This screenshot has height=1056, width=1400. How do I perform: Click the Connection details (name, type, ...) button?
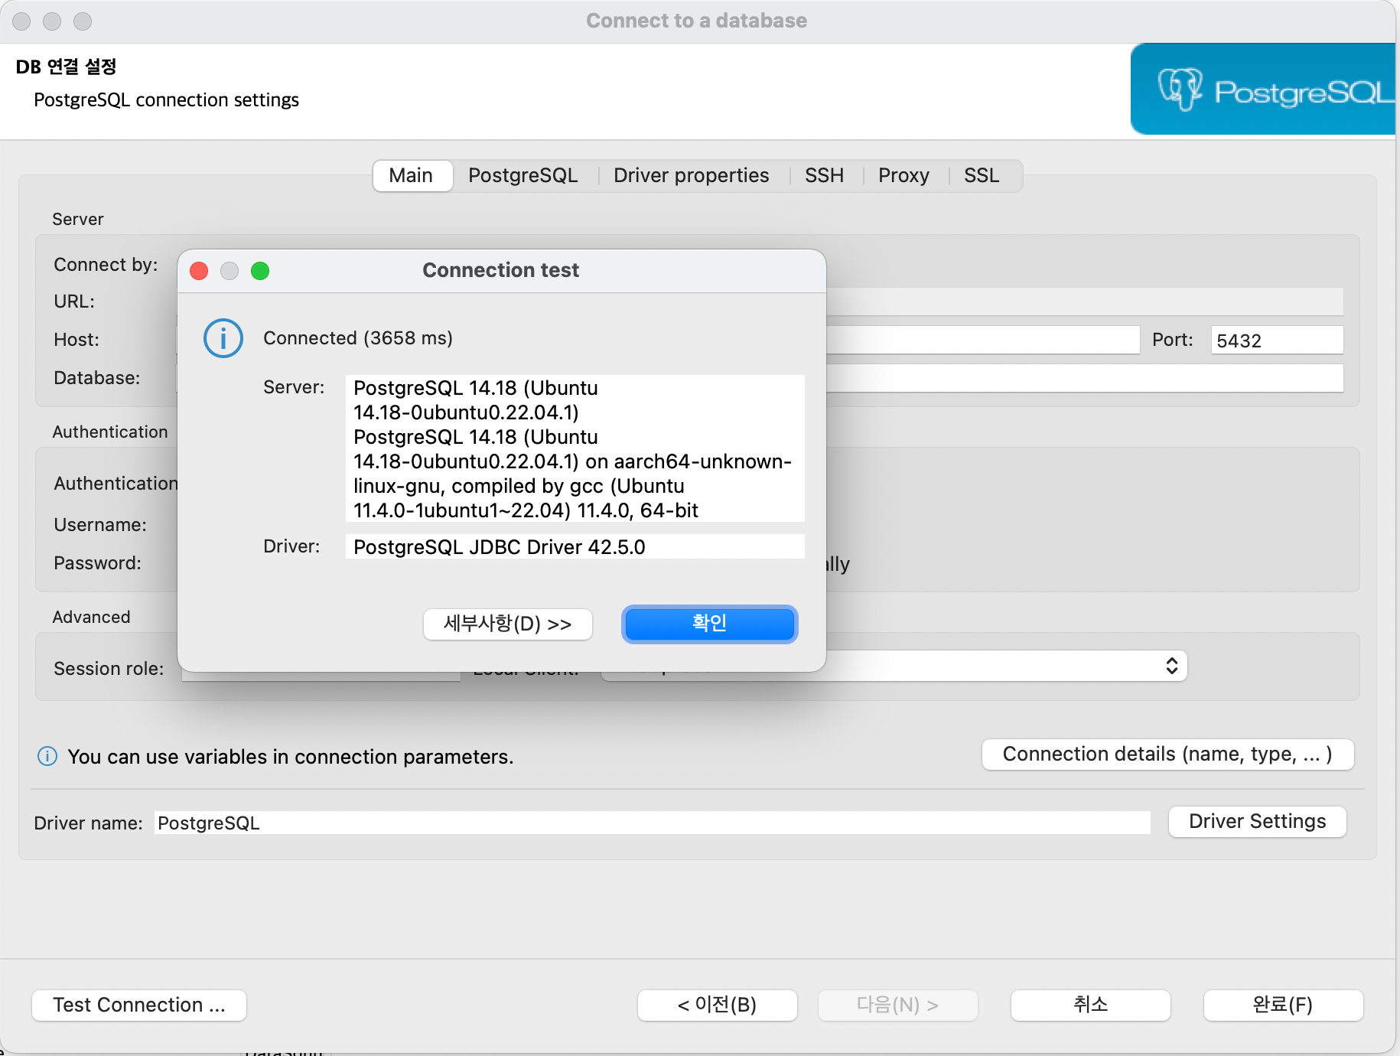point(1167,755)
